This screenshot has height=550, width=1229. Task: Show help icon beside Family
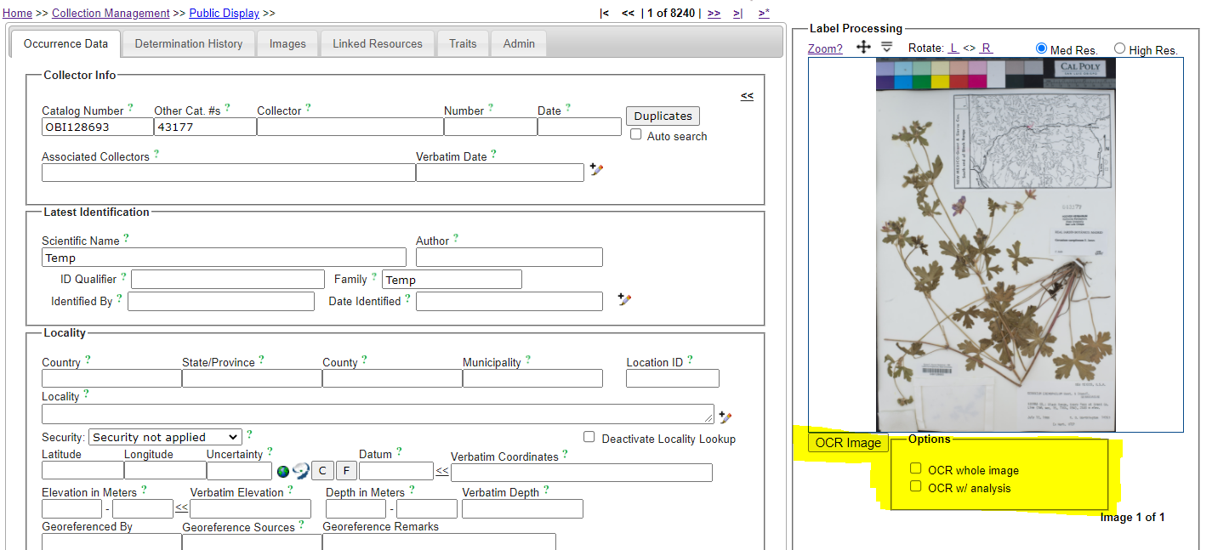[x=373, y=277]
